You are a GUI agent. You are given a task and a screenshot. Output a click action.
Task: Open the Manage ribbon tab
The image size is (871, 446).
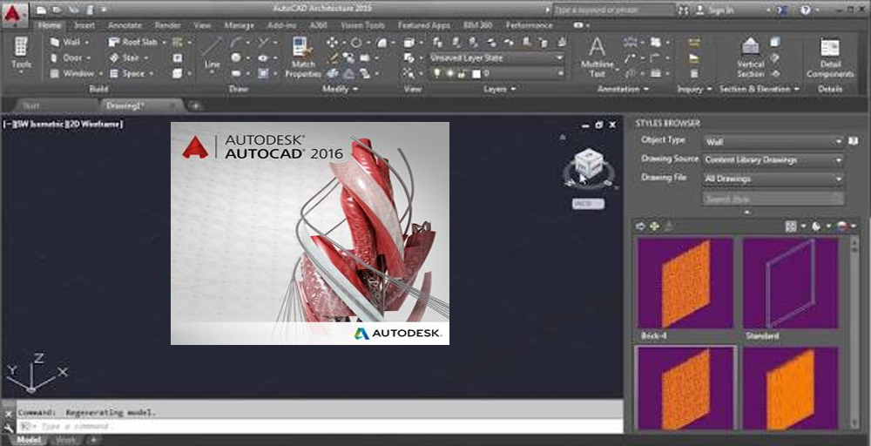(239, 25)
